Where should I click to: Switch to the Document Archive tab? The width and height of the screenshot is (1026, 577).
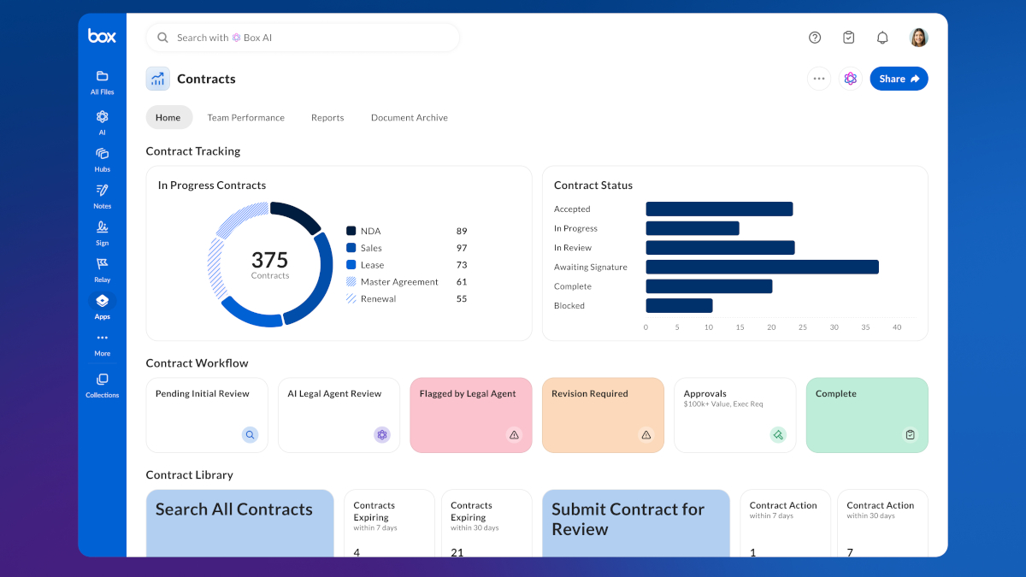click(409, 118)
